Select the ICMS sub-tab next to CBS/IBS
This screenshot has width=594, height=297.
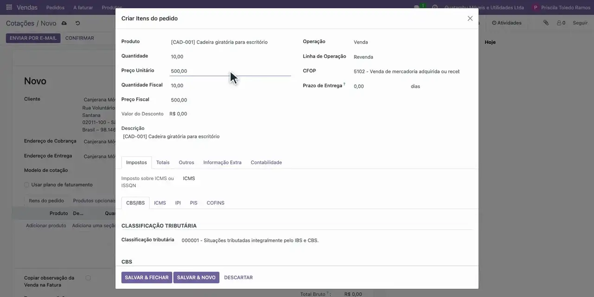[x=160, y=203]
